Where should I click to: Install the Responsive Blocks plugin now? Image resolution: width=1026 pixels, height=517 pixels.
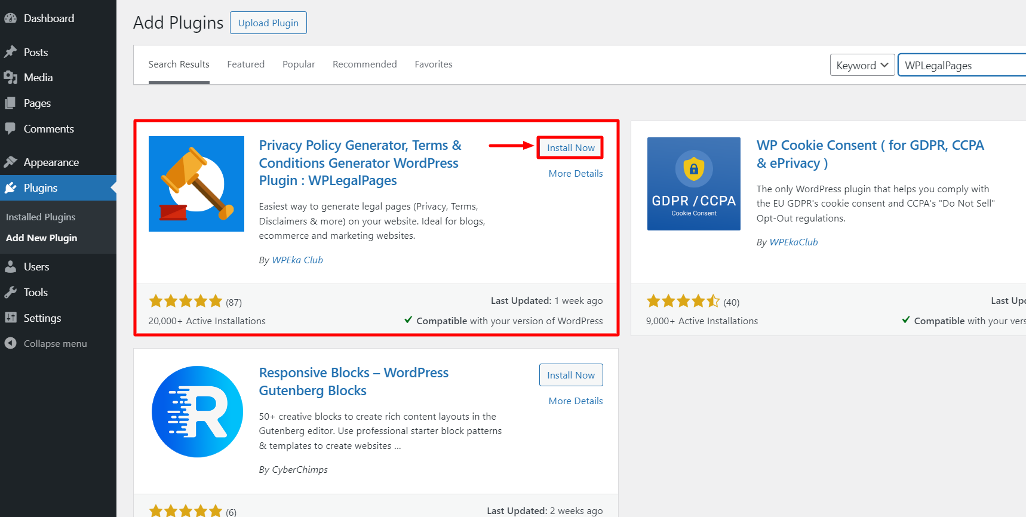pos(571,376)
